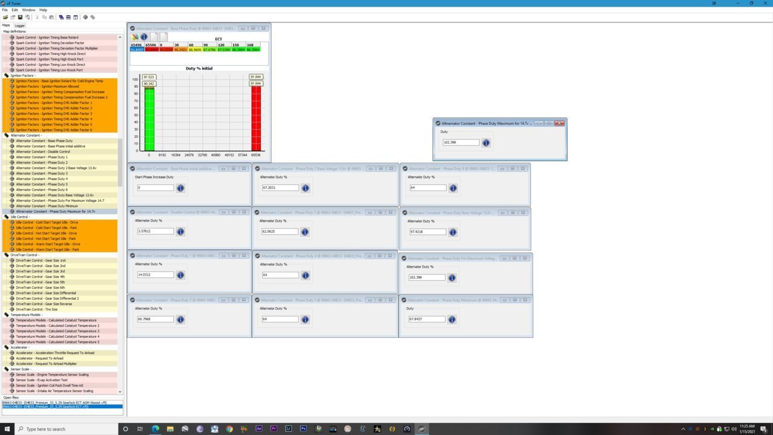Screen dimensions: 773x435
Task: Select the orange 90.2421 table cell
Action: point(180,50)
